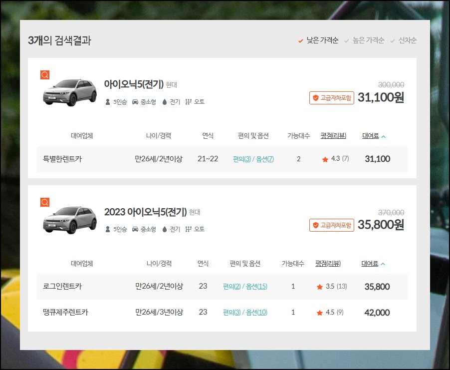Open 편의(3) / 옵션(10) link for 땡큐제주렌트카
This screenshot has width=450, height=370.
click(x=245, y=312)
